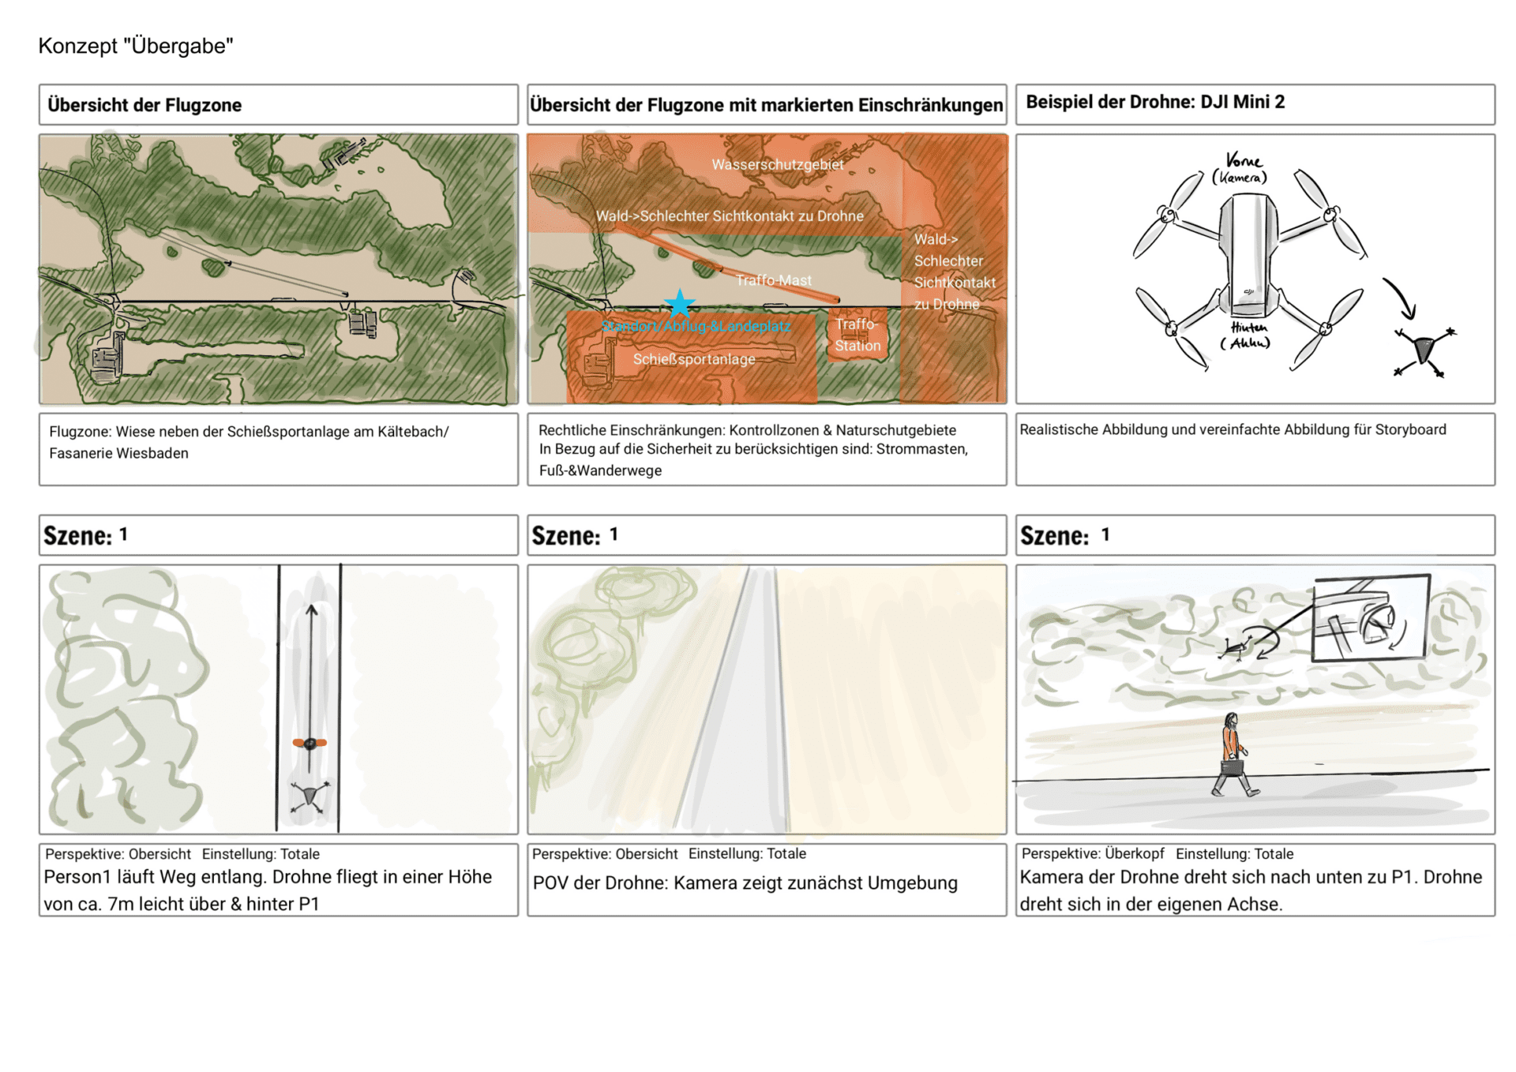Click the 'Beispiel der Drohne: DJI Mini 2' heading
1516x1072 pixels.
(x=1154, y=102)
